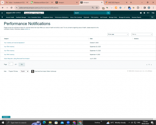
Task: Open the Windows Start menu
Action: [x=3, y=122]
